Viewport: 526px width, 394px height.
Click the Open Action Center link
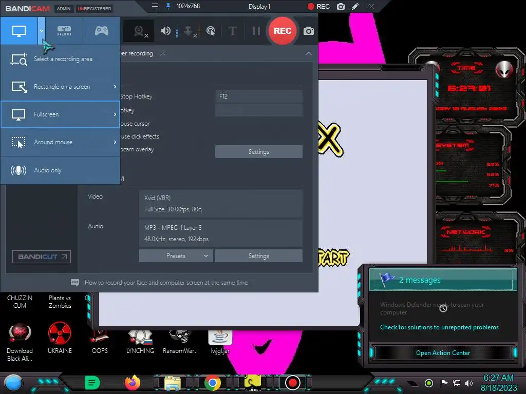coord(443,353)
